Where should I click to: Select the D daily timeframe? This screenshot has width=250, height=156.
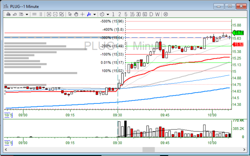point(151,14)
